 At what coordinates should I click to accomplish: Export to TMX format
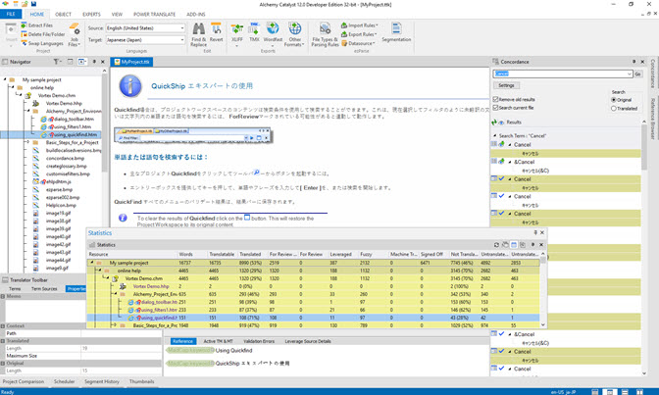tap(254, 32)
